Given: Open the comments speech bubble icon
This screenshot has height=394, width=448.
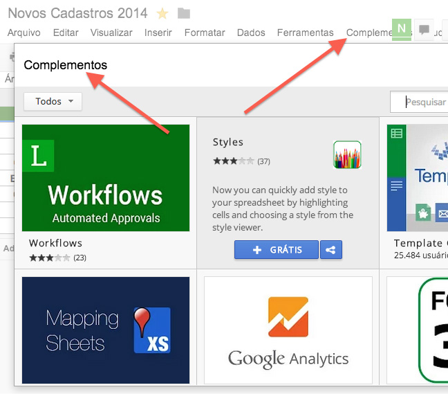Looking at the screenshot, I should click(424, 29).
